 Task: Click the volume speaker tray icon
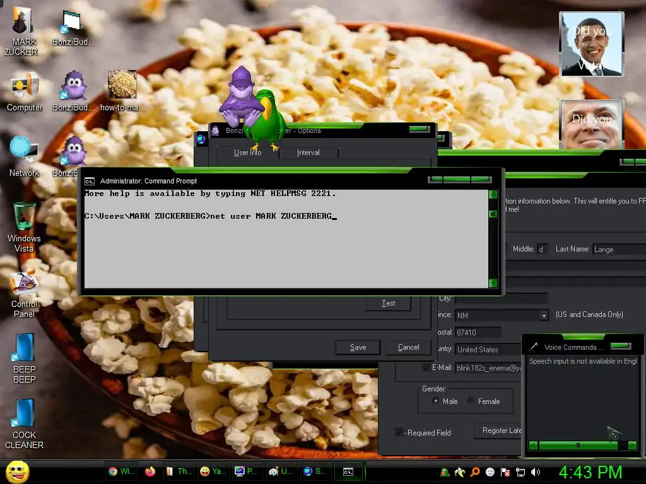pos(536,472)
